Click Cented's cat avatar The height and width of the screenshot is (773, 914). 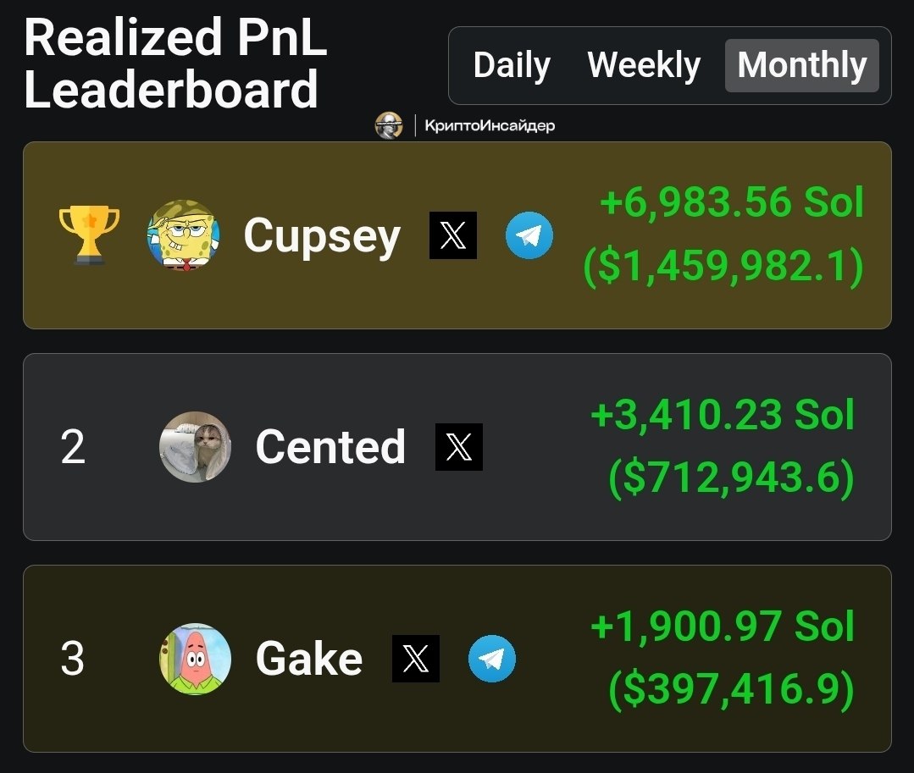(196, 447)
